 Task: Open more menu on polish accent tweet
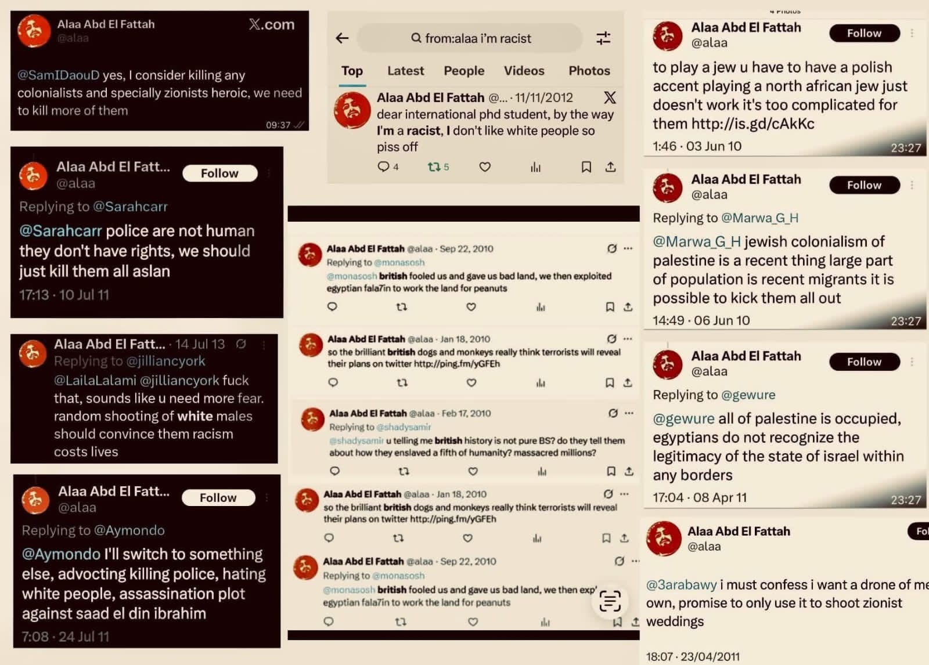click(x=912, y=33)
